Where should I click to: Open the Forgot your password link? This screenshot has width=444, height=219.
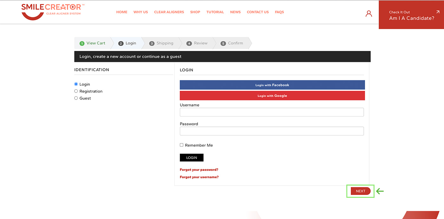coord(199,170)
